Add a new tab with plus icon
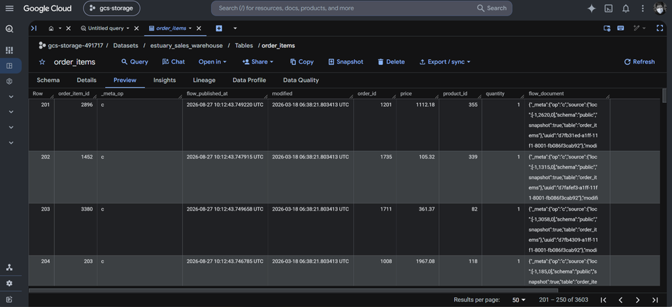This screenshot has width=672, height=307. [x=219, y=28]
